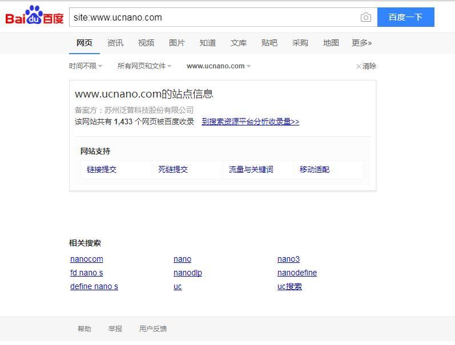Search related term nanocom
The image size is (455, 345).
[86, 259]
